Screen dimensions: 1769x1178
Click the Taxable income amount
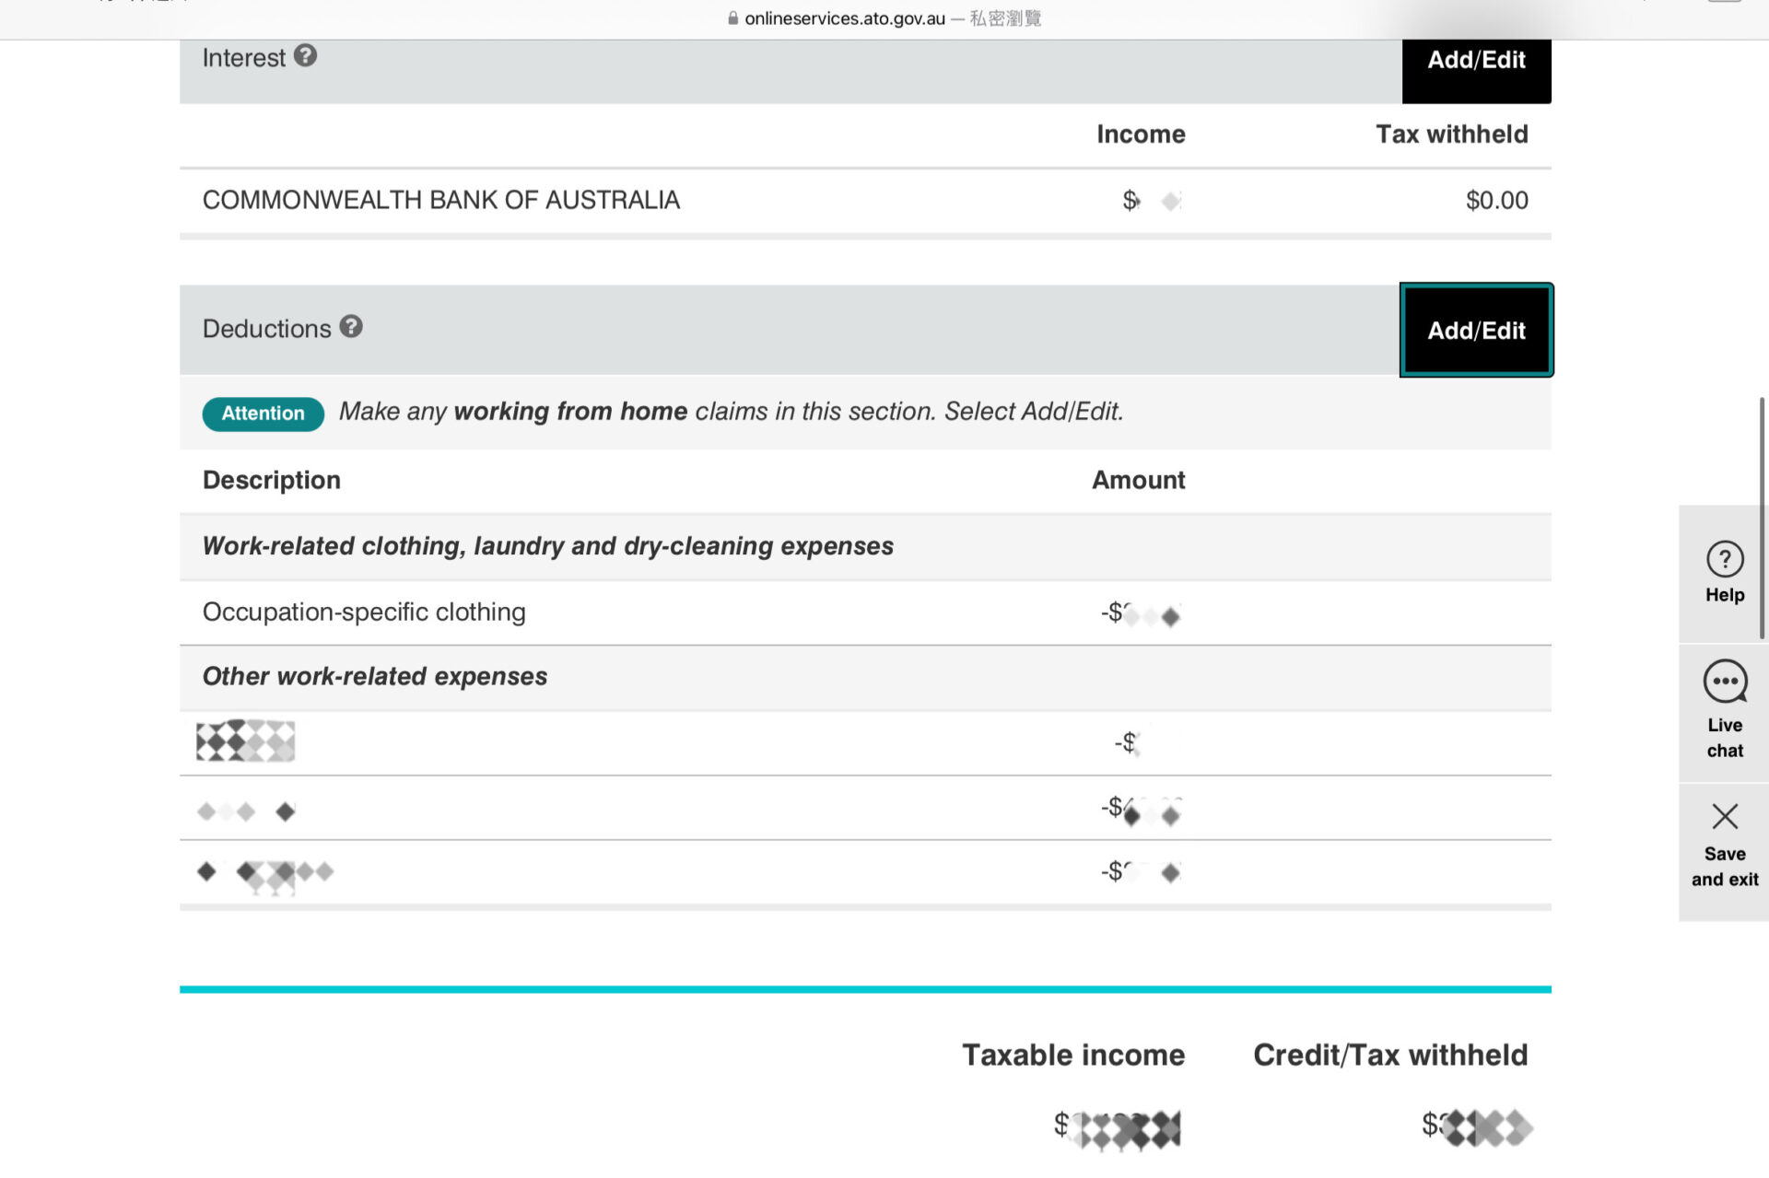1118,1128
